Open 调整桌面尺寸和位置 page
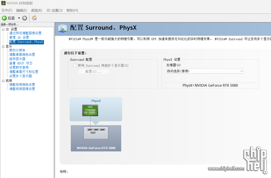The image size is (271, 178). pyautogui.click(x=24, y=72)
